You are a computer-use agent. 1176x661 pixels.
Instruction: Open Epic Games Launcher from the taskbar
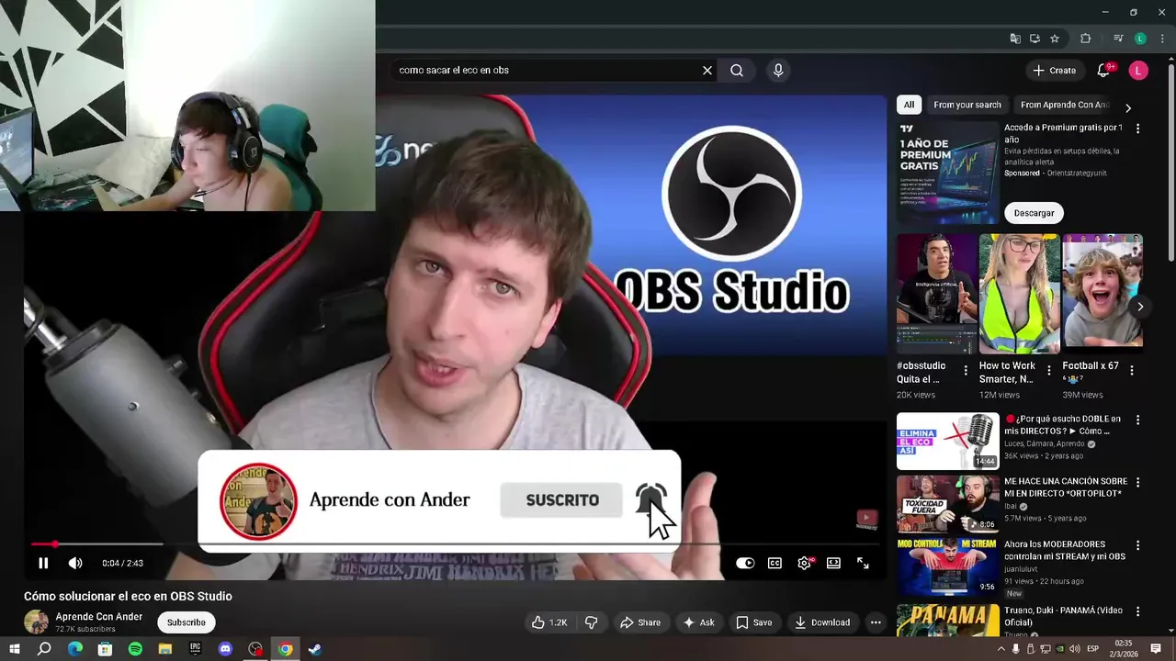pyautogui.click(x=195, y=649)
